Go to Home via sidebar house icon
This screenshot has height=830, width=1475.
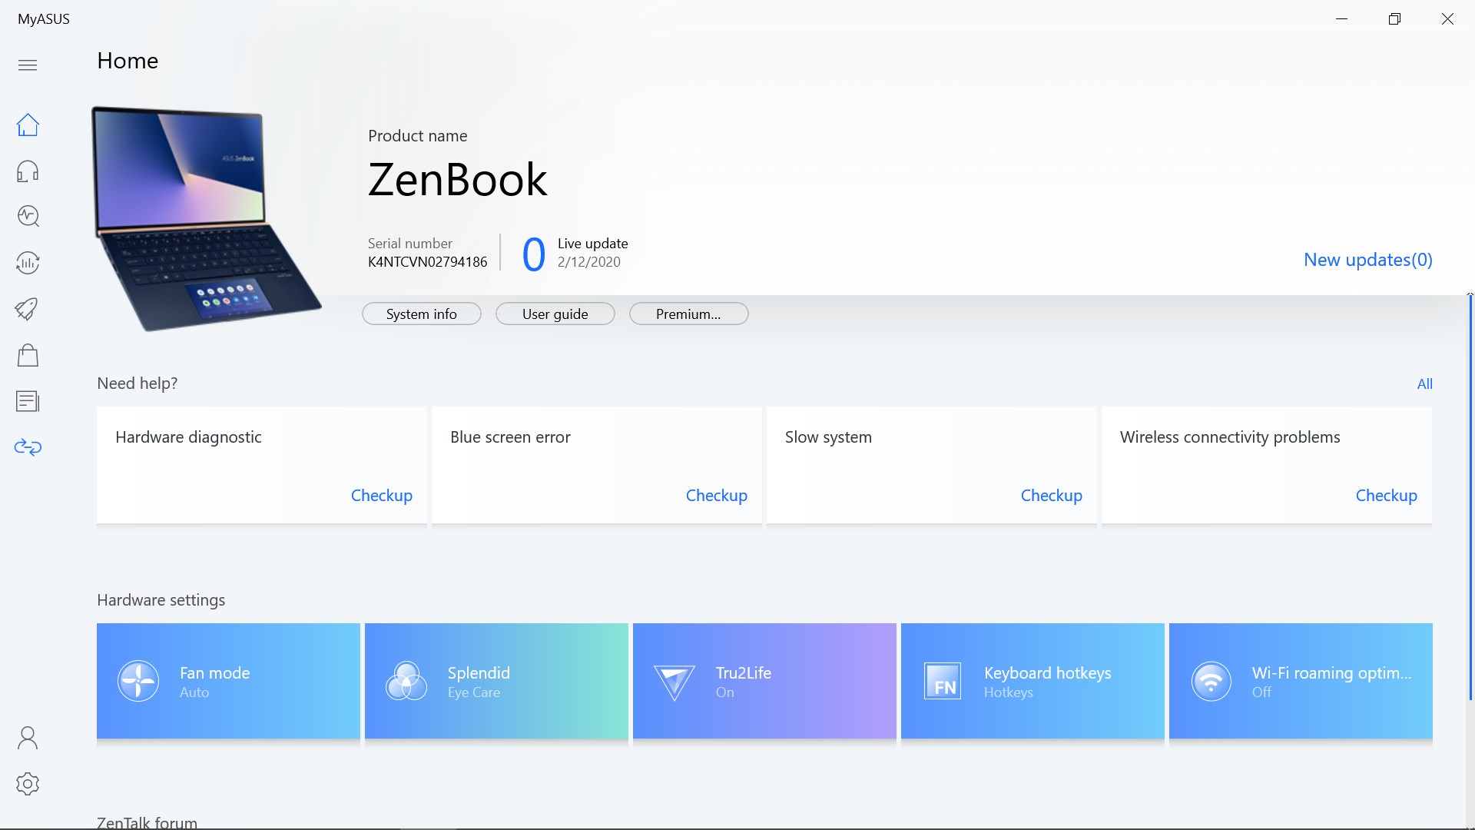coord(28,124)
